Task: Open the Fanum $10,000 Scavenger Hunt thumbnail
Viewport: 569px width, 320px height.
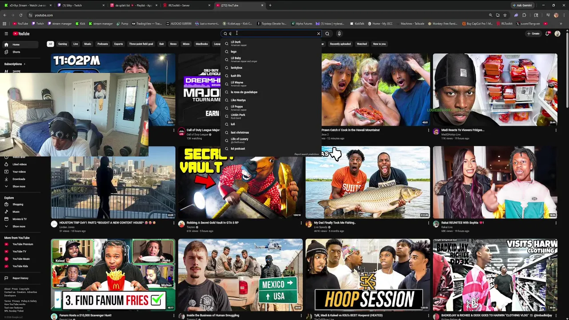Action: 113,275
